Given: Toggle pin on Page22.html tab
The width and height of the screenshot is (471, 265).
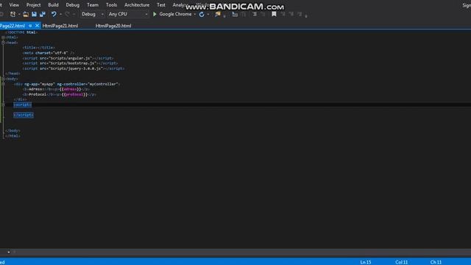Looking at the screenshot, I should (30, 26).
